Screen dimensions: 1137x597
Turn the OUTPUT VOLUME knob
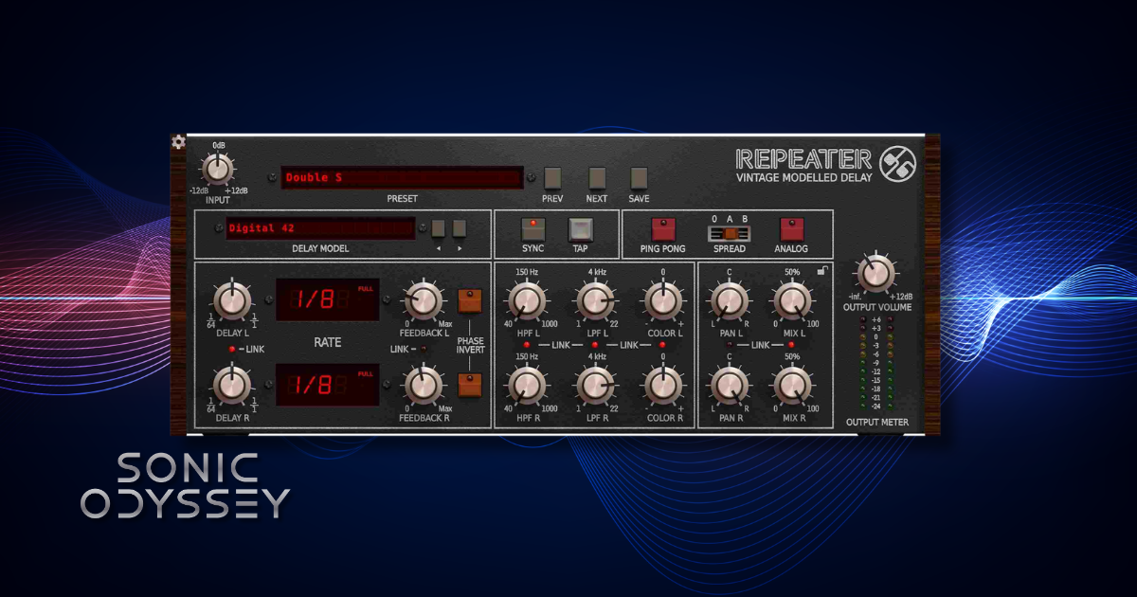tap(875, 275)
